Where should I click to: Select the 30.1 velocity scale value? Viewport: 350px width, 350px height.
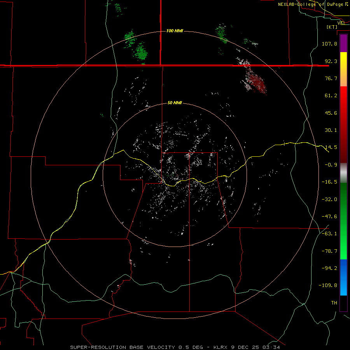pos(331,130)
